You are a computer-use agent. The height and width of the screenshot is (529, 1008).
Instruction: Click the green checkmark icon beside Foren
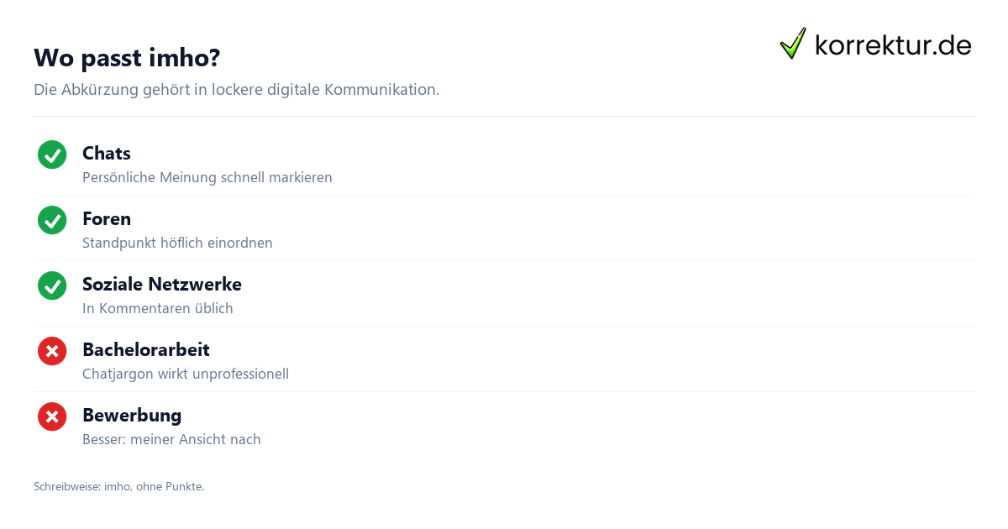[52, 220]
